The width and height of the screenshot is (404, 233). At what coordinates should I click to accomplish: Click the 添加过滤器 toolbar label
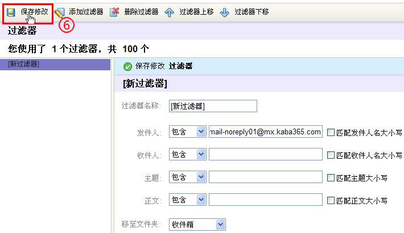[86, 12]
